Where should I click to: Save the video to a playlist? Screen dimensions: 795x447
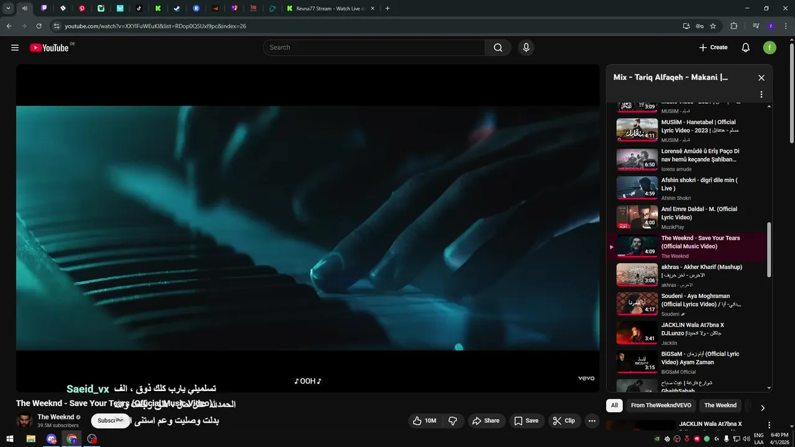526,421
